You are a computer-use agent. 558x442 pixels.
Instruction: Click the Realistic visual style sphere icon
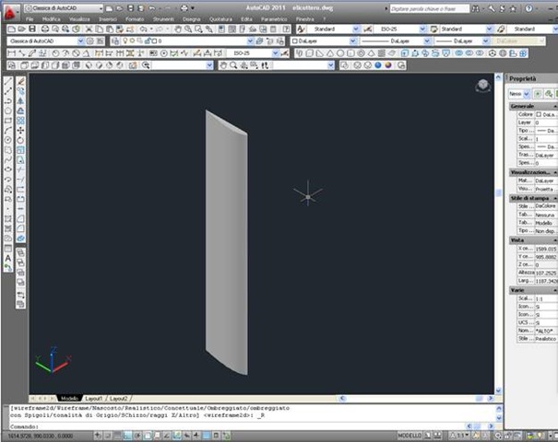click(x=378, y=65)
